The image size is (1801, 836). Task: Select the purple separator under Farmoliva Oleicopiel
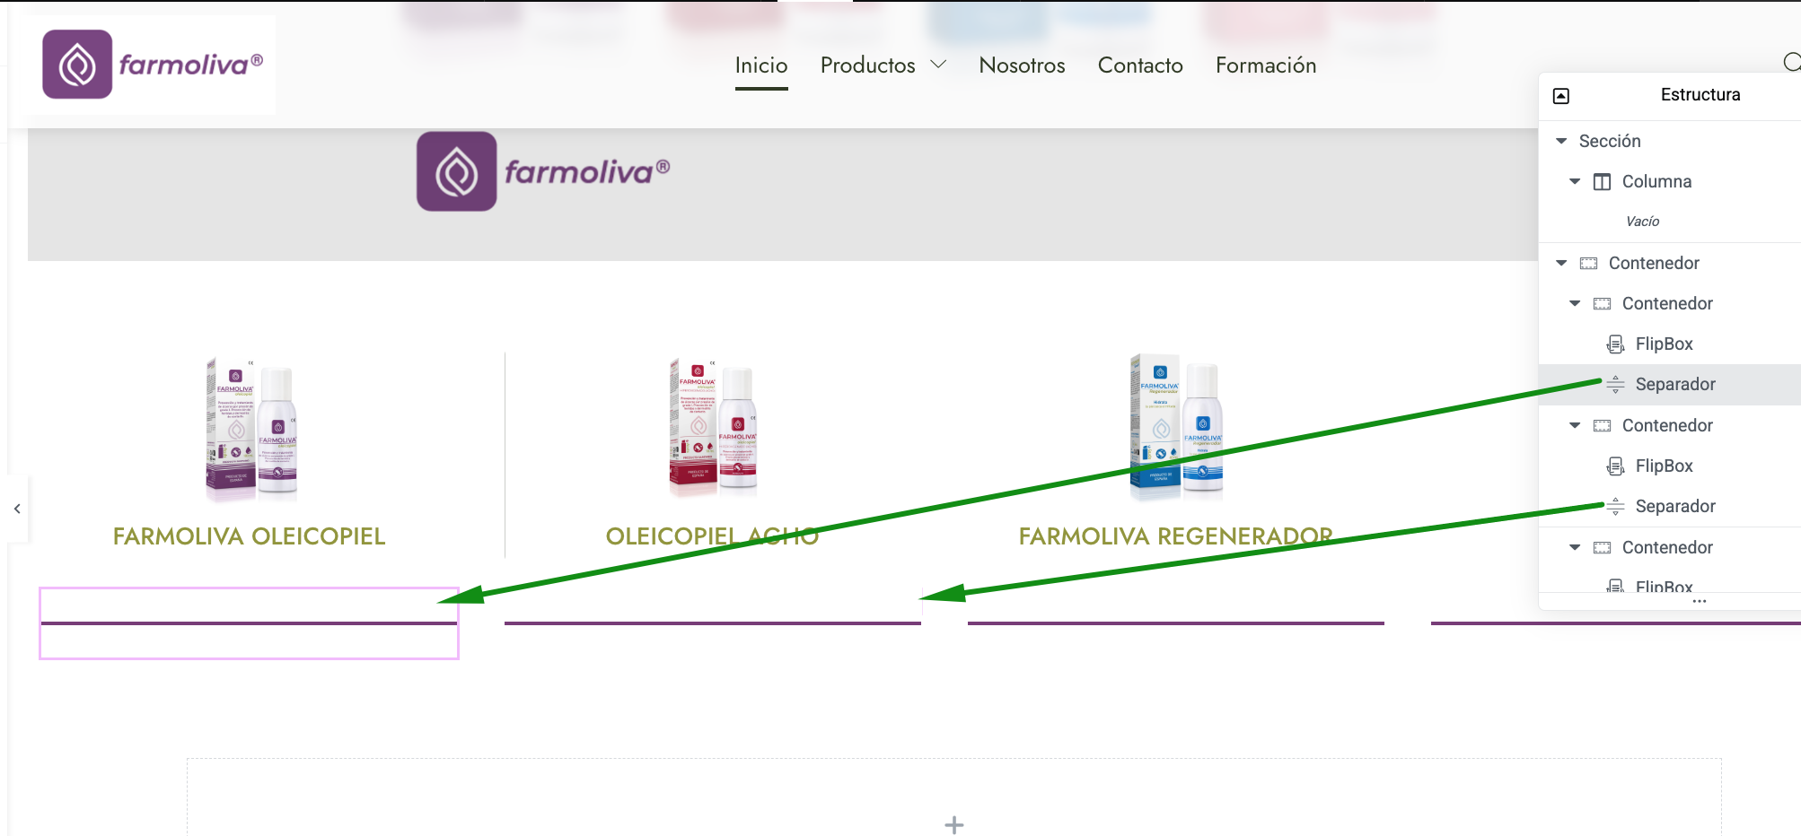tap(249, 623)
